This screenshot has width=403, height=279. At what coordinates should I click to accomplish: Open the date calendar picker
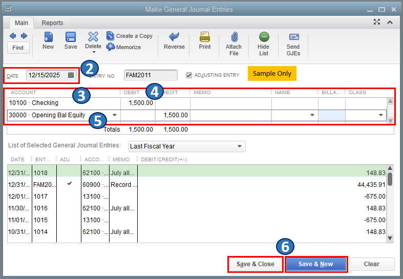click(x=71, y=75)
